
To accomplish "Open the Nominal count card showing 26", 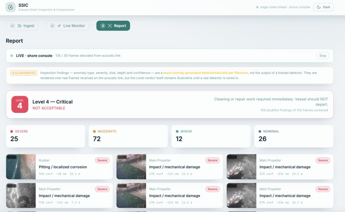I will coord(294,136).
